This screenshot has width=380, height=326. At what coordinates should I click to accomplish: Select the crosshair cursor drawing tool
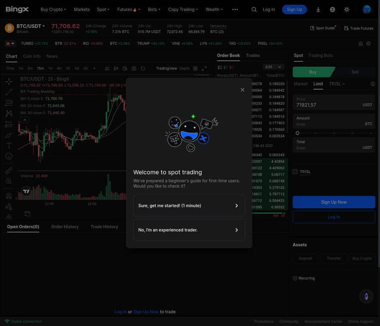(x=9, y=81)
